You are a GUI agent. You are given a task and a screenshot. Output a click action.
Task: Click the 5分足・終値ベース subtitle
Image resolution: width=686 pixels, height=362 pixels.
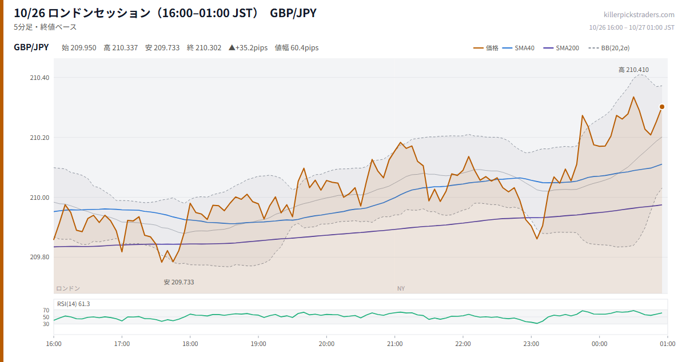pyautogui.click(x=45, y=27)
